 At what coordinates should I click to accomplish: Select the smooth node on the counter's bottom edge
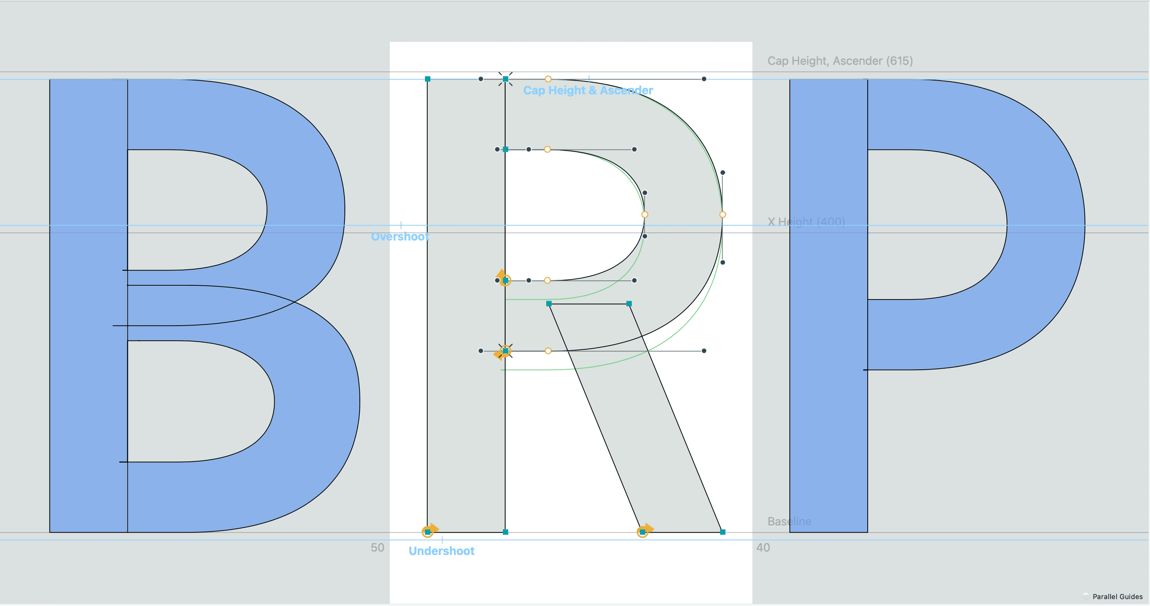(x=547, y=281)
